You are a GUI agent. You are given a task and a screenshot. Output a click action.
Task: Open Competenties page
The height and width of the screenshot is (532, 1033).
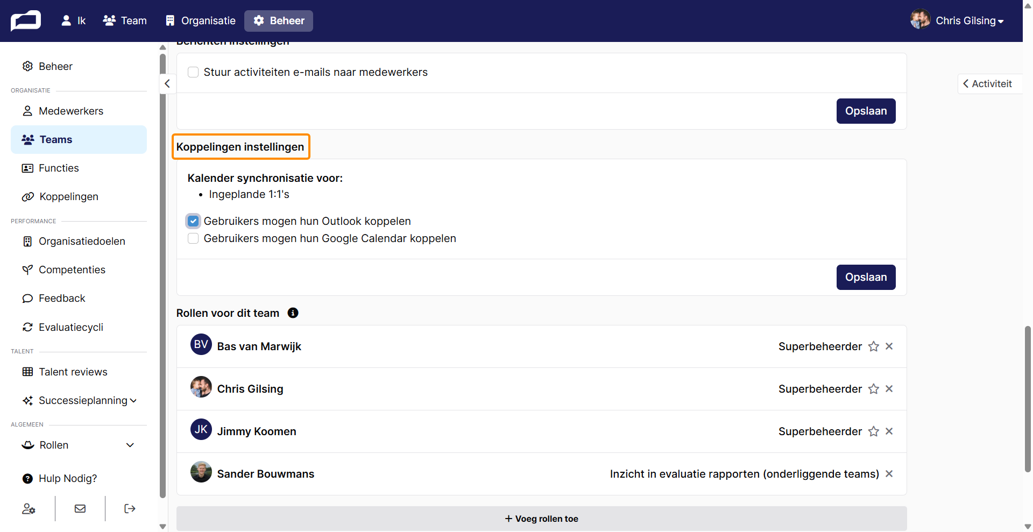point(79,269)
